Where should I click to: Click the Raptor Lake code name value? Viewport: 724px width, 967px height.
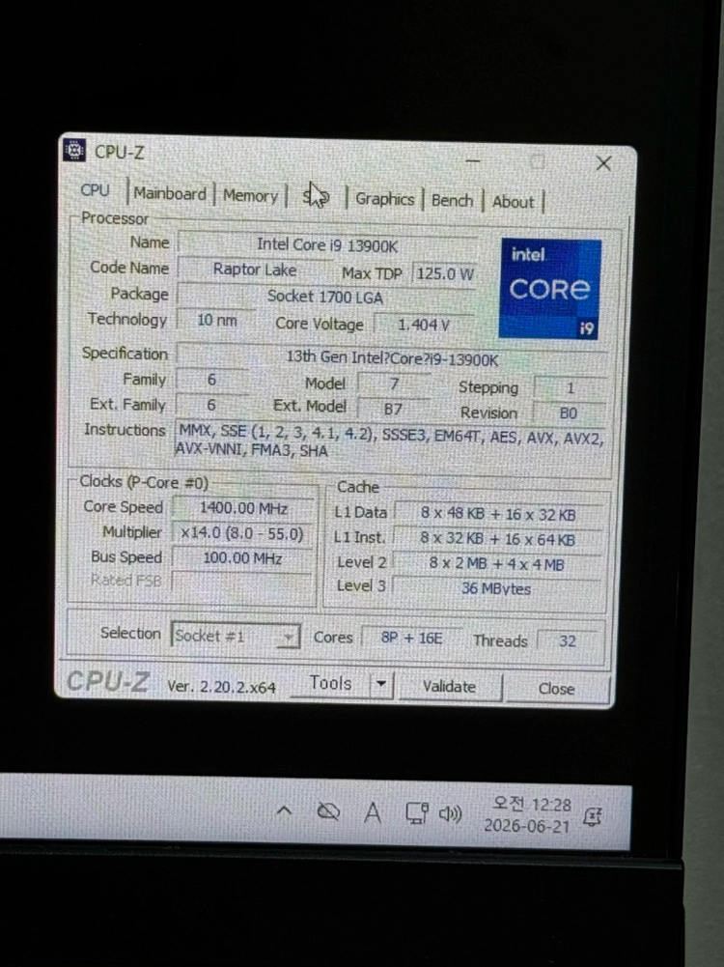click(x=255, y=270)
